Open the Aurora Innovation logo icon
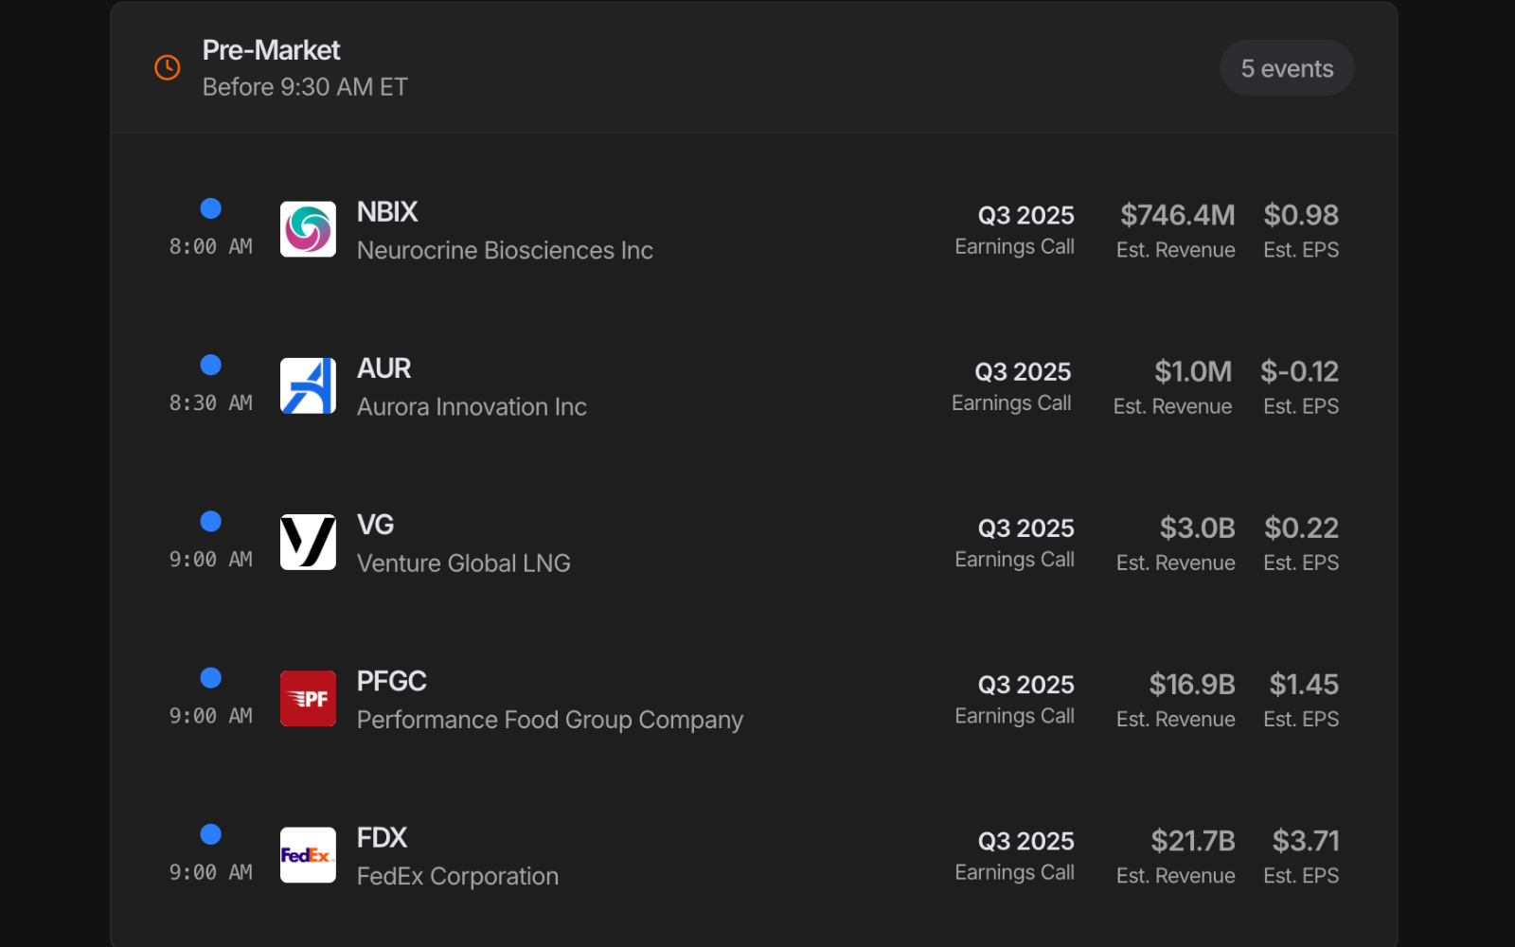Image resolution: width=1515 pixels, height=947 pixels. pyautogui.click(x=308, y=385)
